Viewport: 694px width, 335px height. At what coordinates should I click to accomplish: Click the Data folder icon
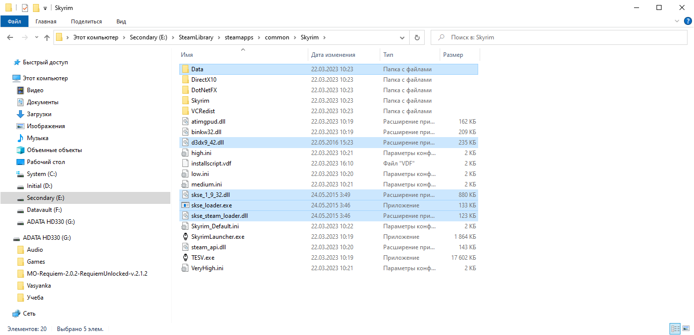[185, 69]
